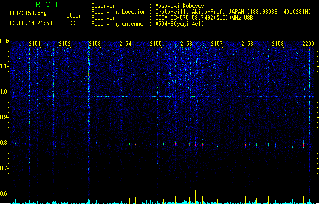This screenshot has height=204, width=320.
Task: Click the date stamp 02.06.14 21:50
Action: pyautogui.click(x=31, y=23)
